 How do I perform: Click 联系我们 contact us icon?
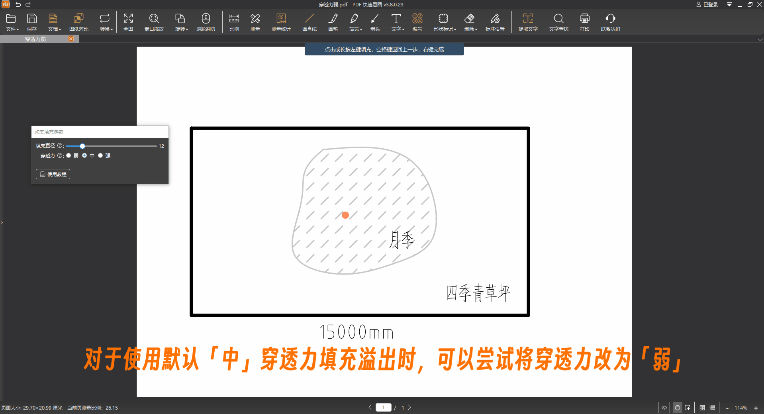(x=611, y=22)
